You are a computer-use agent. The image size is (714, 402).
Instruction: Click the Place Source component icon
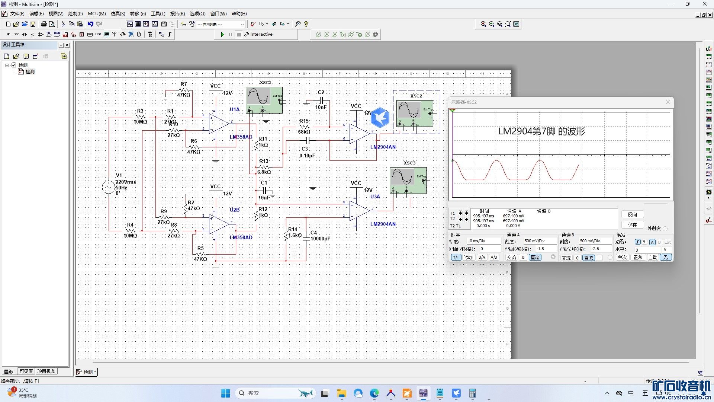pyautogui.click(x=8, y=34)
